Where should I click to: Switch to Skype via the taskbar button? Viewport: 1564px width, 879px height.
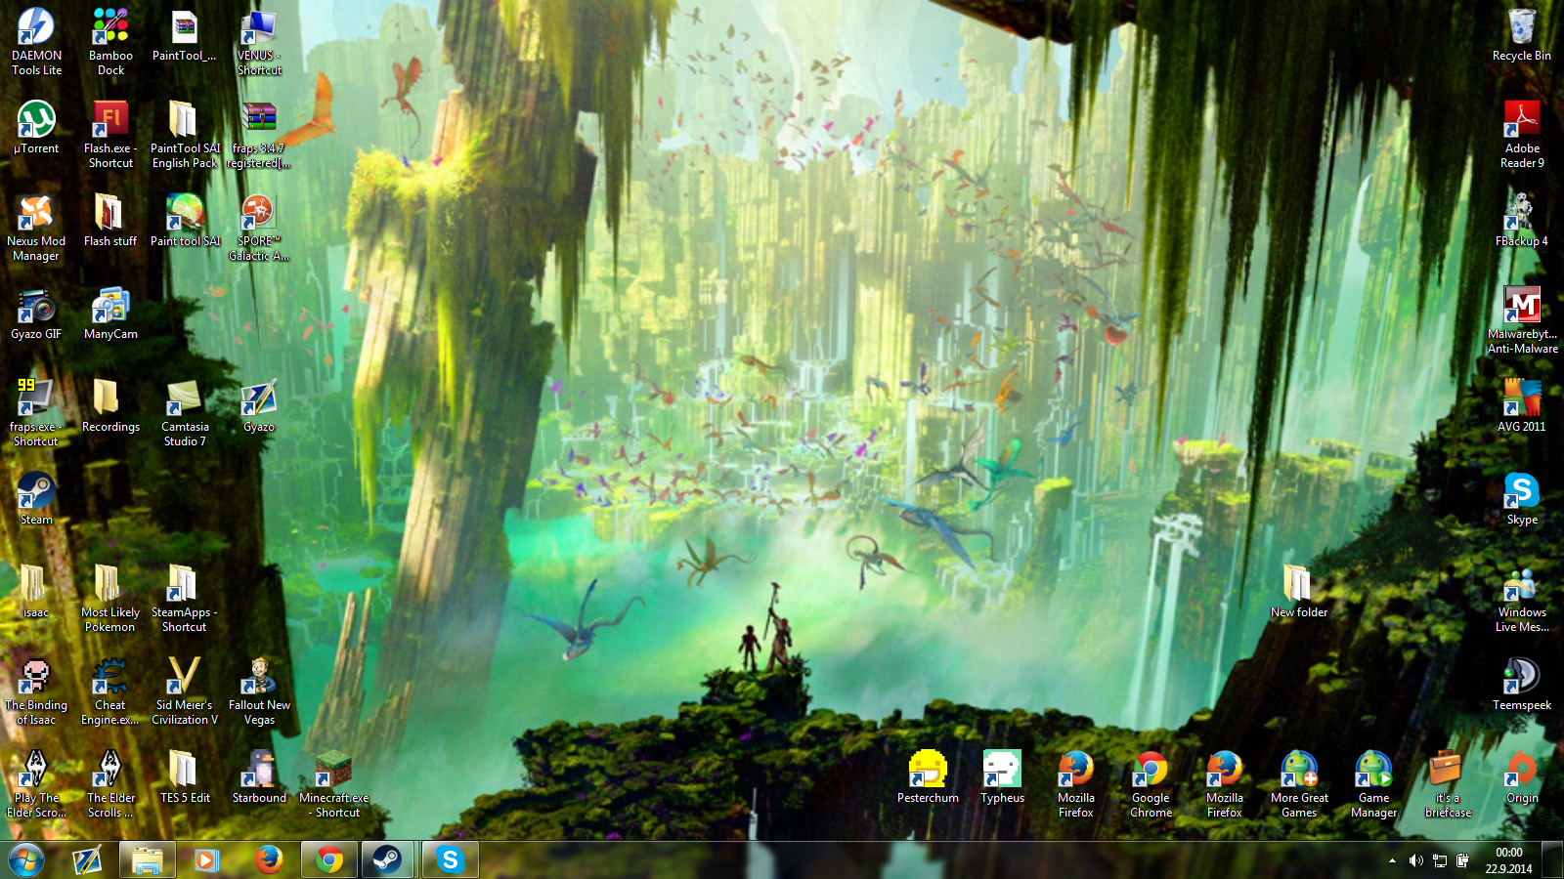(451, 860)
